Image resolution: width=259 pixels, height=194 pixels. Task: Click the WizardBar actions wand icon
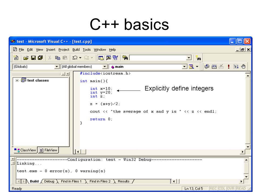point(191,67)
